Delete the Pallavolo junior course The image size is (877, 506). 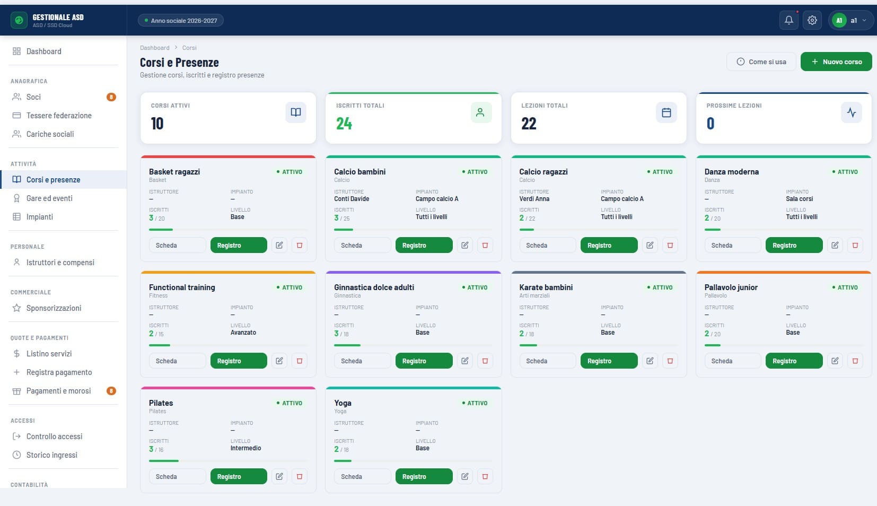tap(855, 361)
